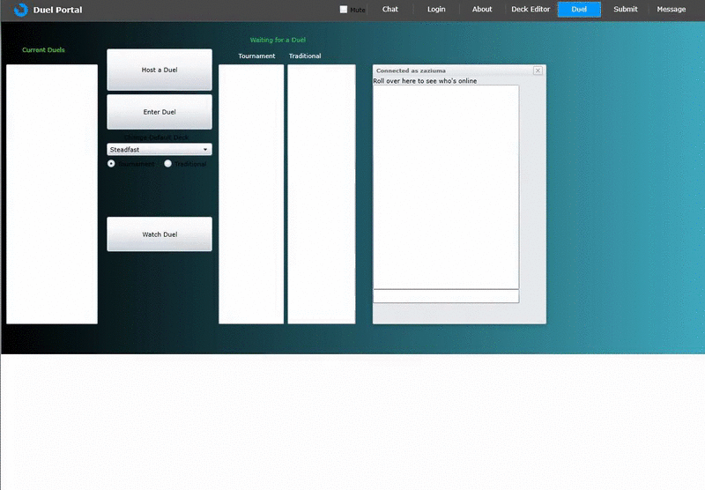705x490 pixels.
Task: Click the Tournament waiting list box
Action: click(x=251, y=194)
